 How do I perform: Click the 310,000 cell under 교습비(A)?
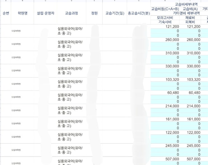point(193,53)
